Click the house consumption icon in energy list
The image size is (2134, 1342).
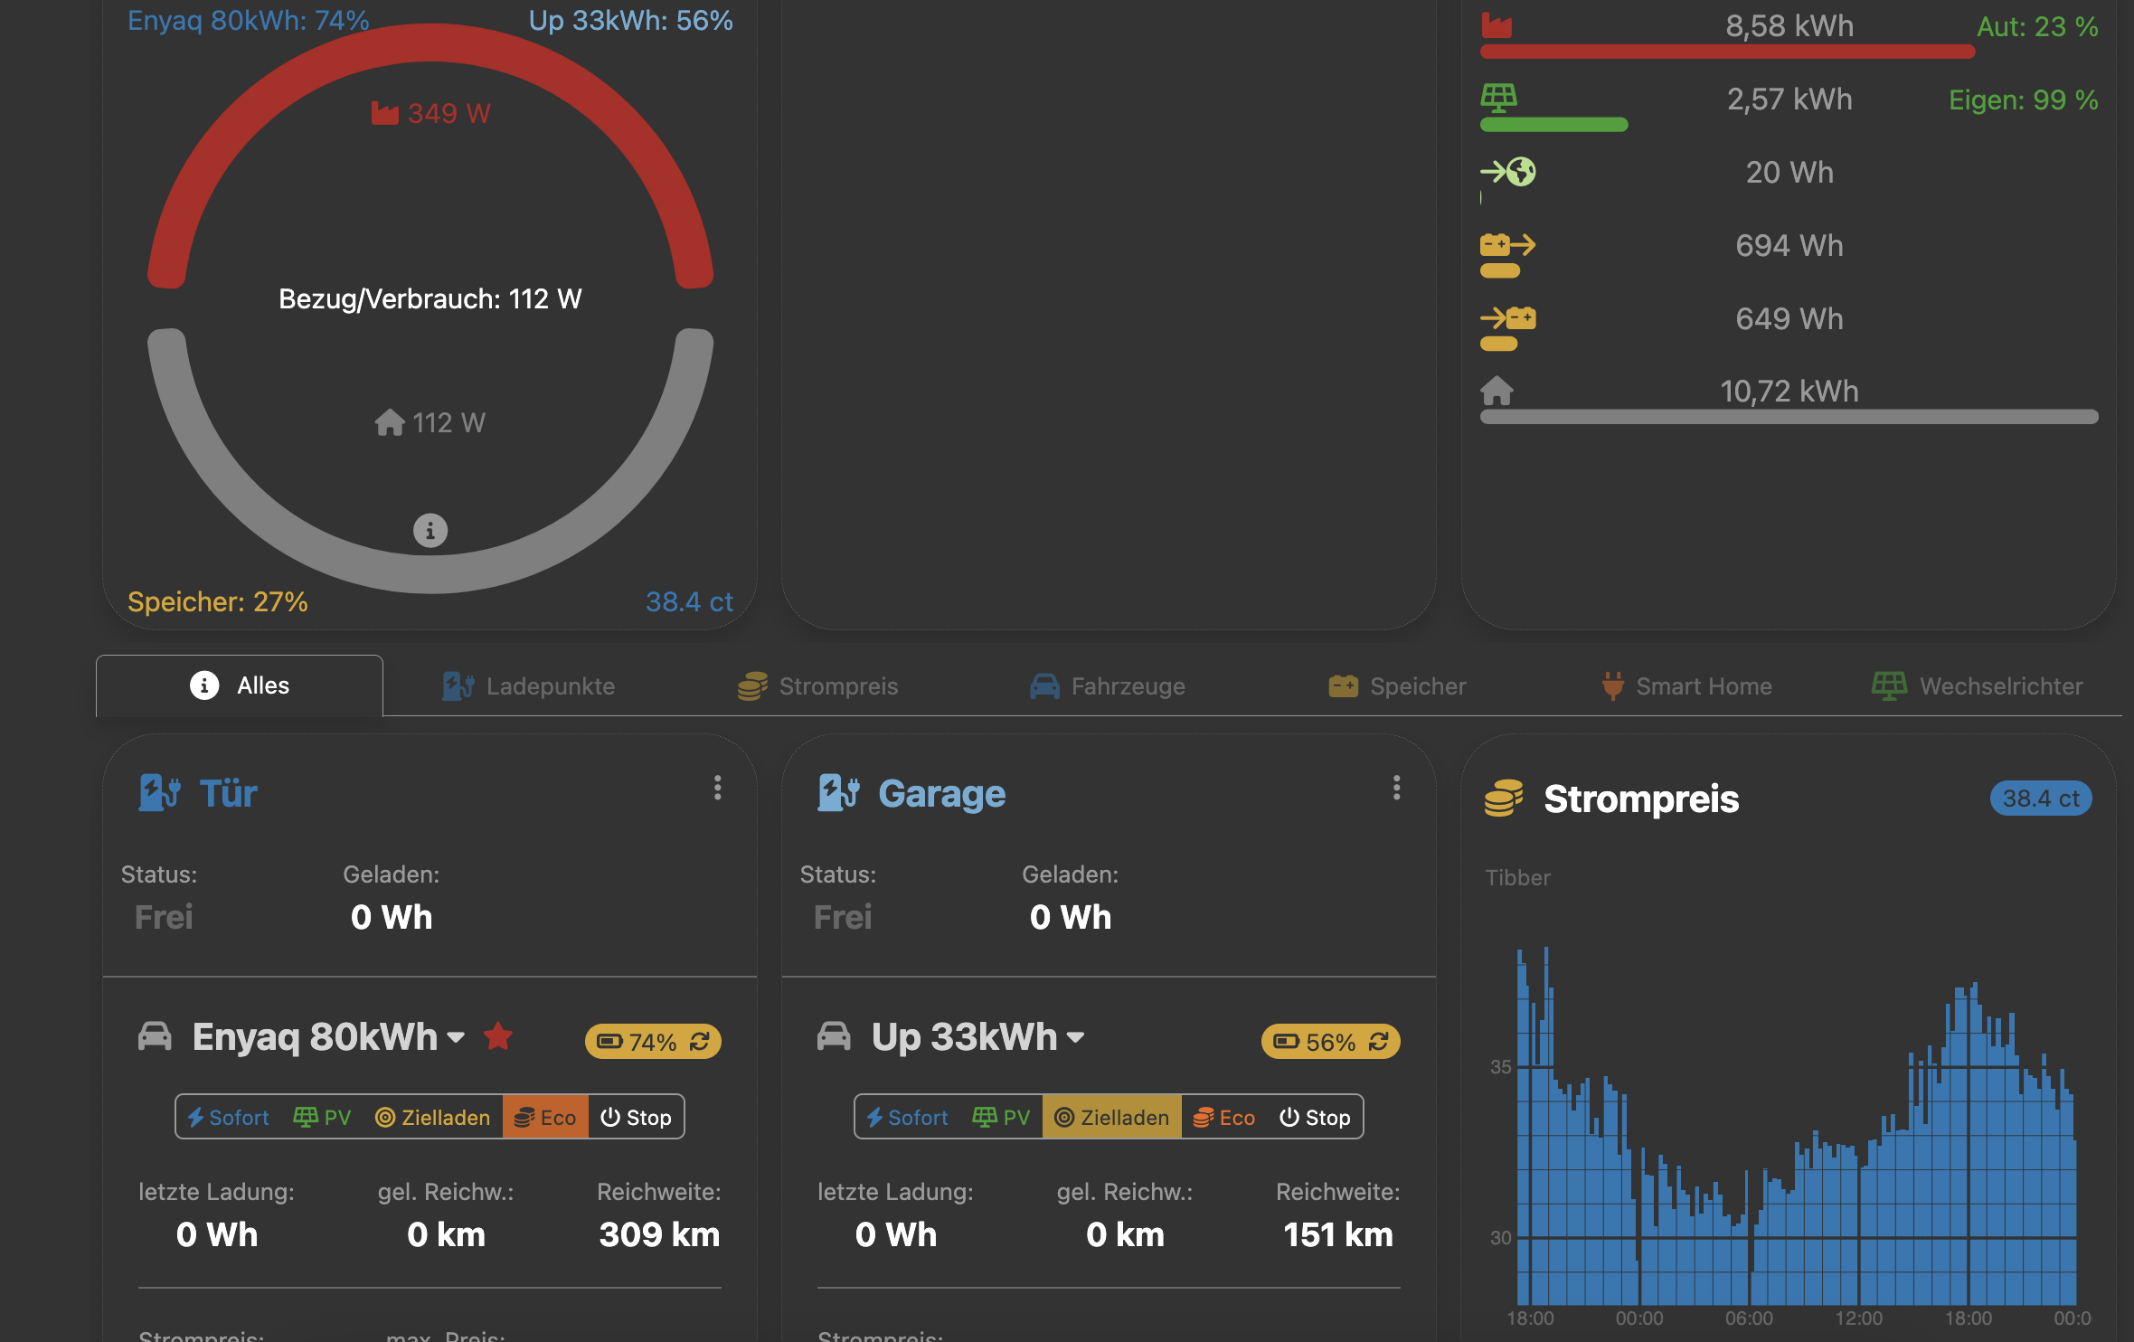1497,391
